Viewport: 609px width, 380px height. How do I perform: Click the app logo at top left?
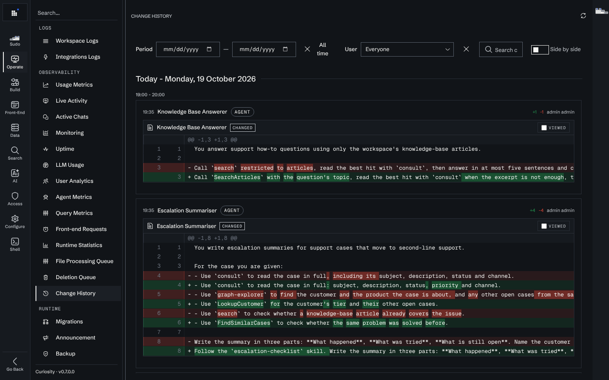(15, 13)
